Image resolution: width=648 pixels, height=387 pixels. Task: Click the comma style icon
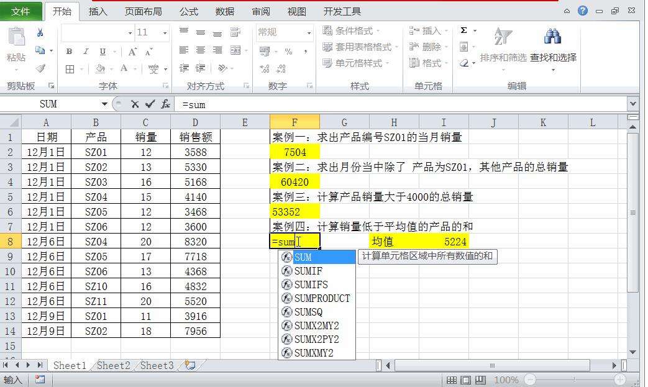coord(306,52)
